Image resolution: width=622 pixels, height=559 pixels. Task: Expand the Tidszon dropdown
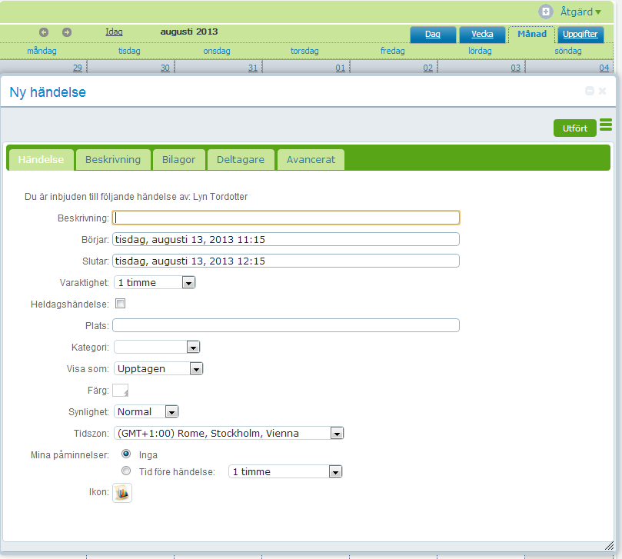(x=229, y=433)
